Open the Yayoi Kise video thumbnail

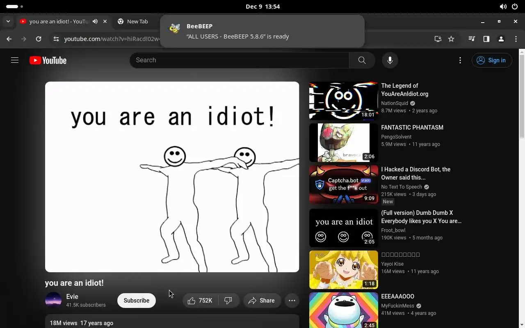pyautogui.click(x=343, y=270)
